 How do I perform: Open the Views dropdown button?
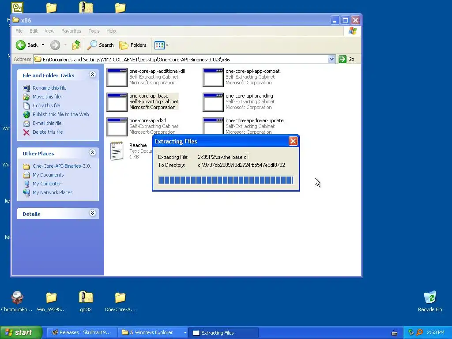pos(161,45)
